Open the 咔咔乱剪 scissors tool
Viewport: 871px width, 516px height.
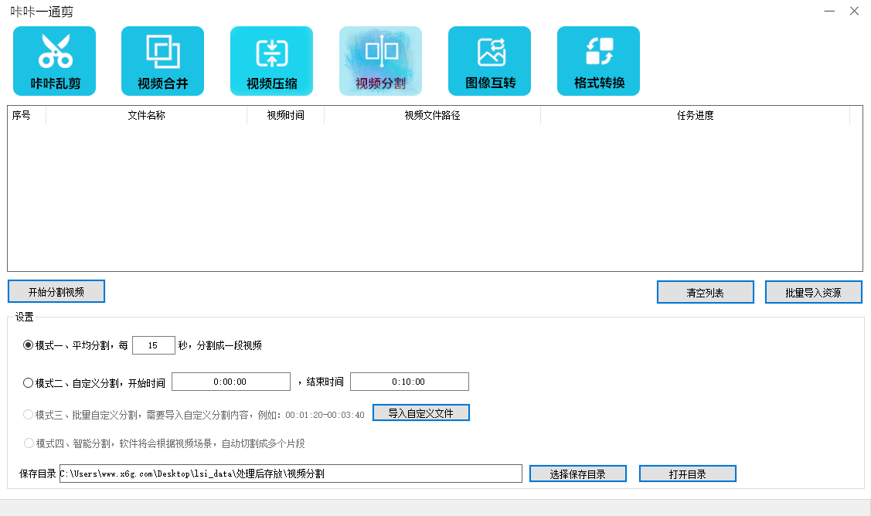click(x=54, y=61)
